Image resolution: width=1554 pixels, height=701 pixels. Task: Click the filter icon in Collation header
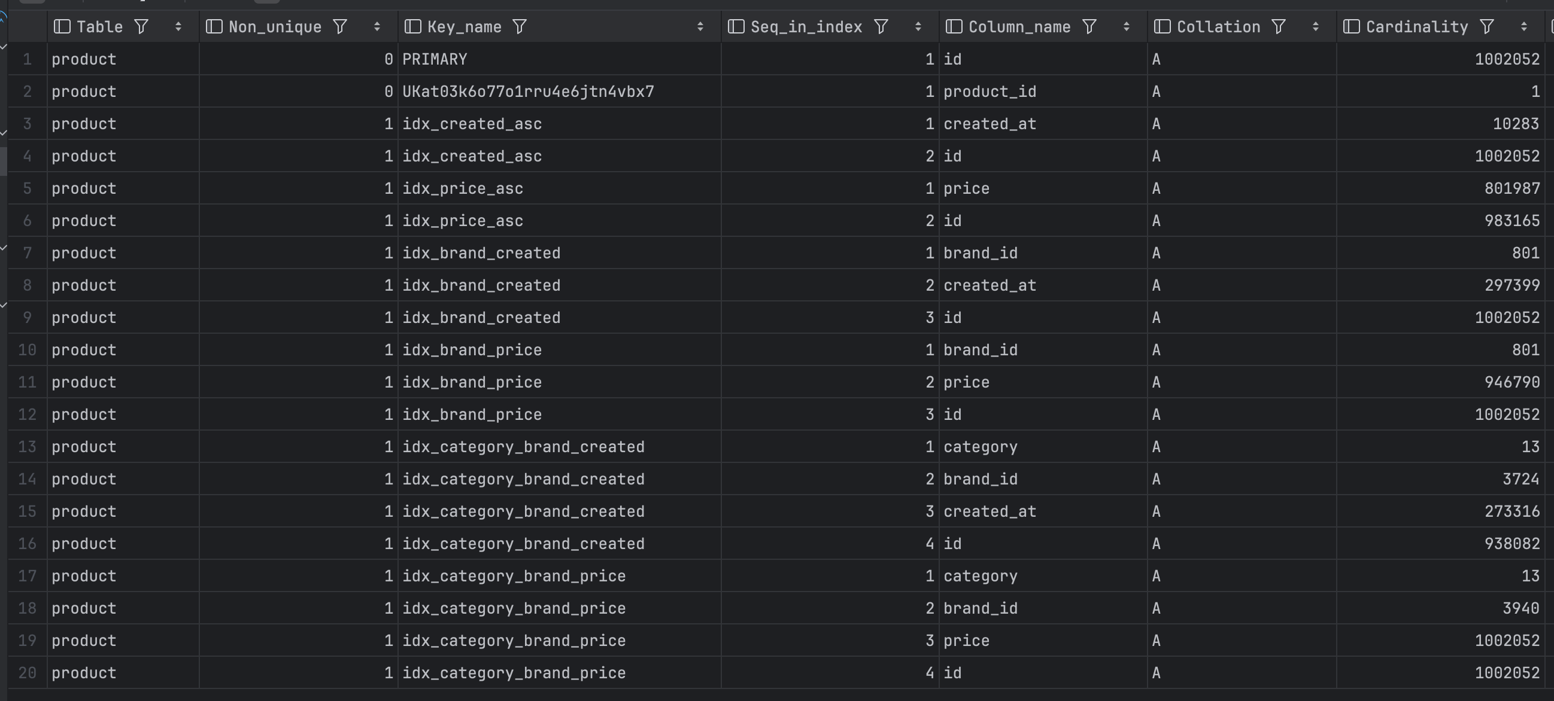(1278, 26)
